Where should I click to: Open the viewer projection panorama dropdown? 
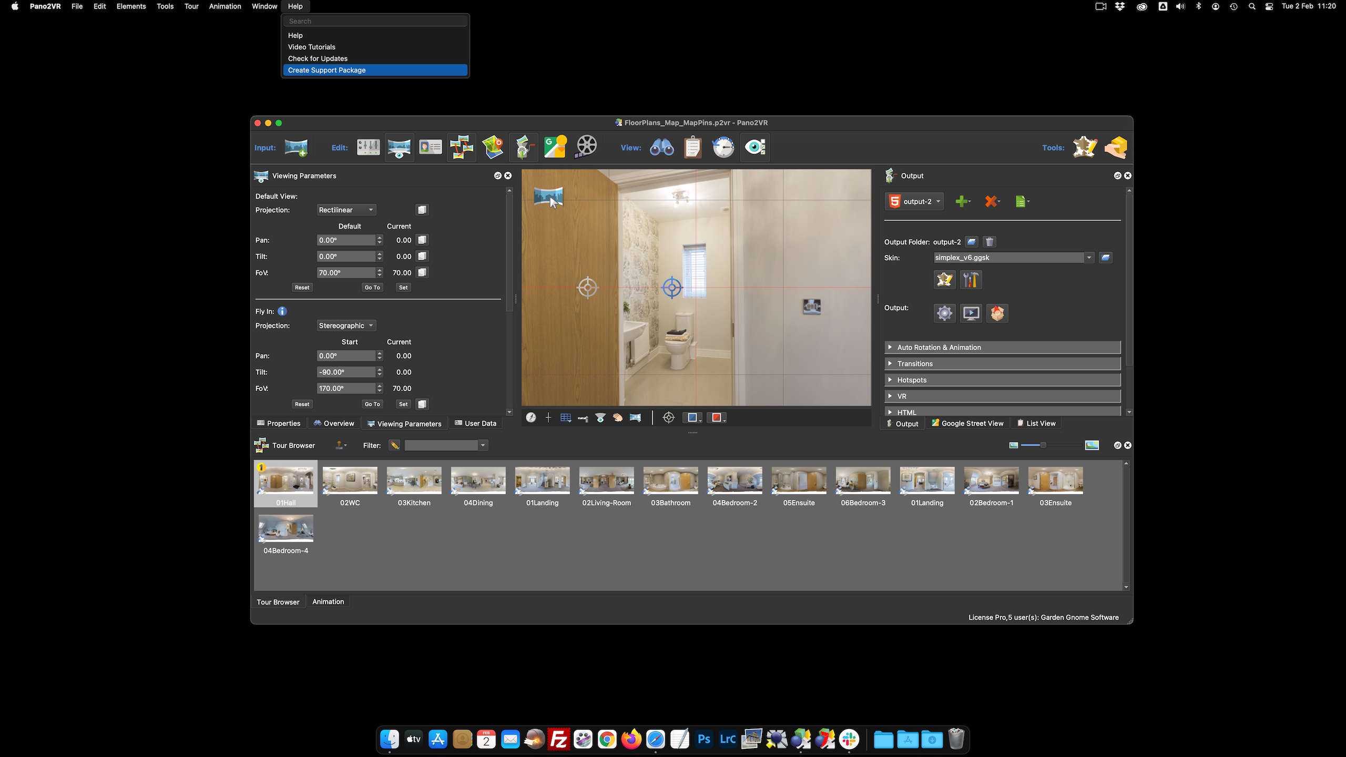pos(635,417)
